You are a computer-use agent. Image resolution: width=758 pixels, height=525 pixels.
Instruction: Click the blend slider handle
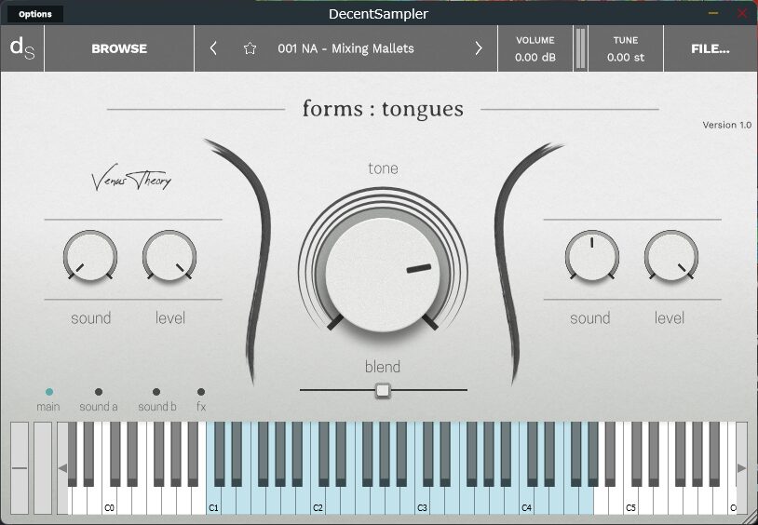pos(383,390)
